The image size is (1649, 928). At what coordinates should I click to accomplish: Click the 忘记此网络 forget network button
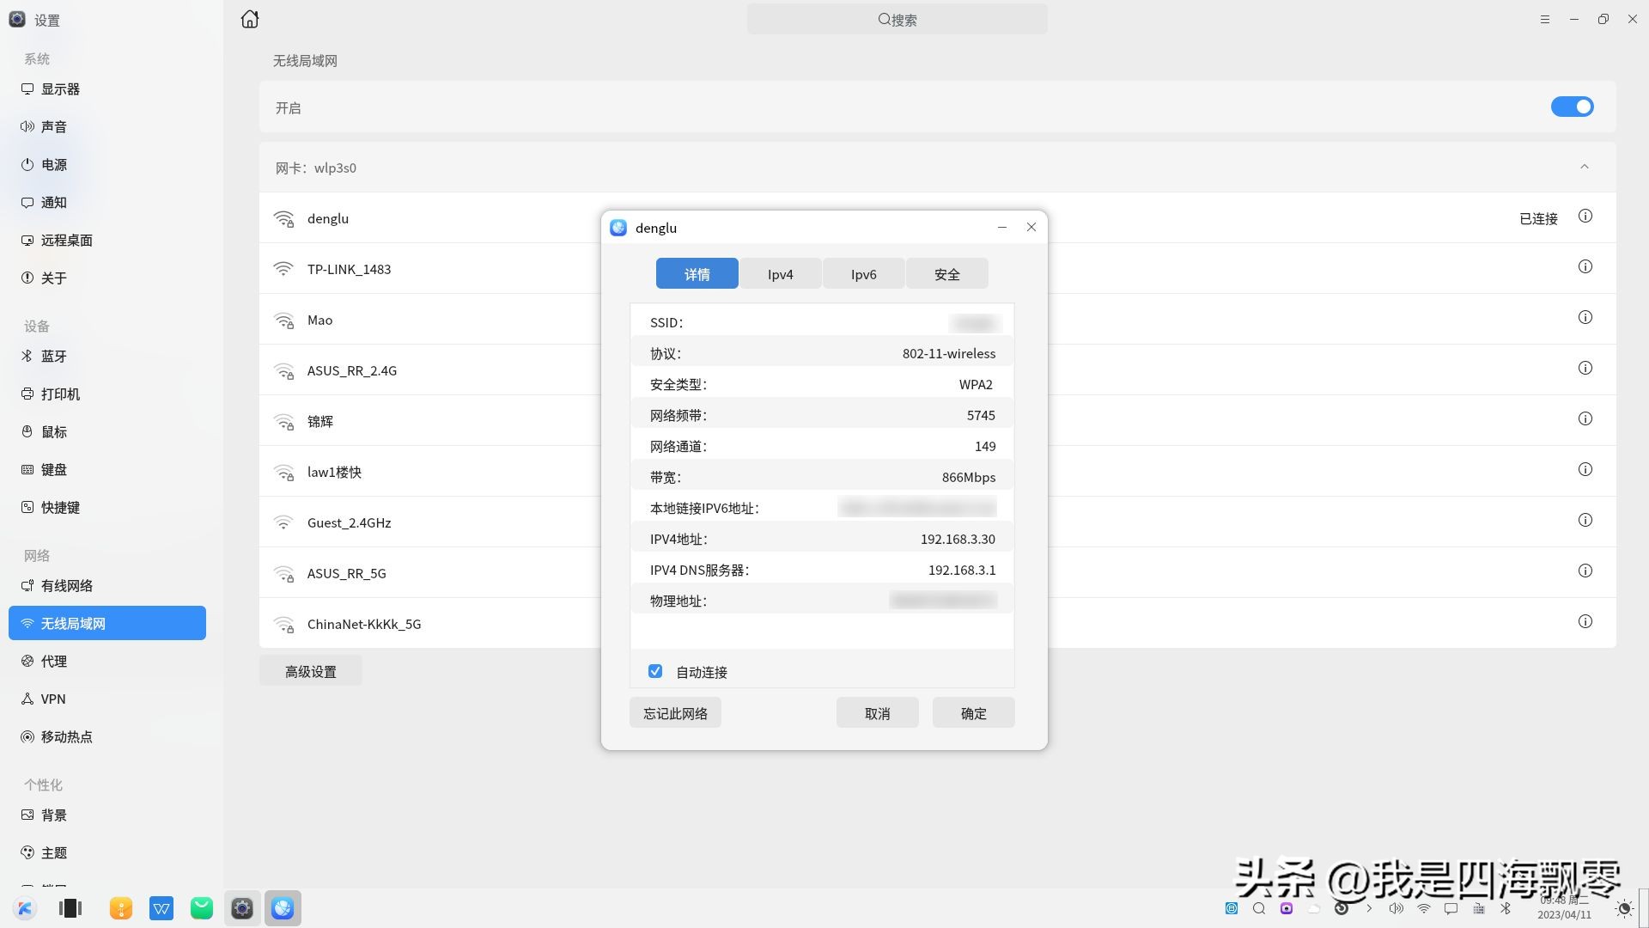tap(675, 712)
